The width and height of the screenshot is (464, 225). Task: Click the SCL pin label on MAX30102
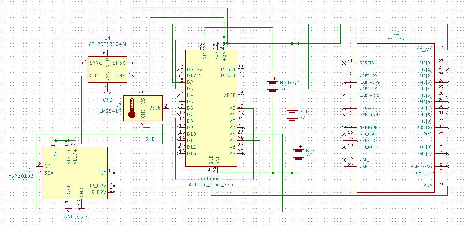[49, 167]
